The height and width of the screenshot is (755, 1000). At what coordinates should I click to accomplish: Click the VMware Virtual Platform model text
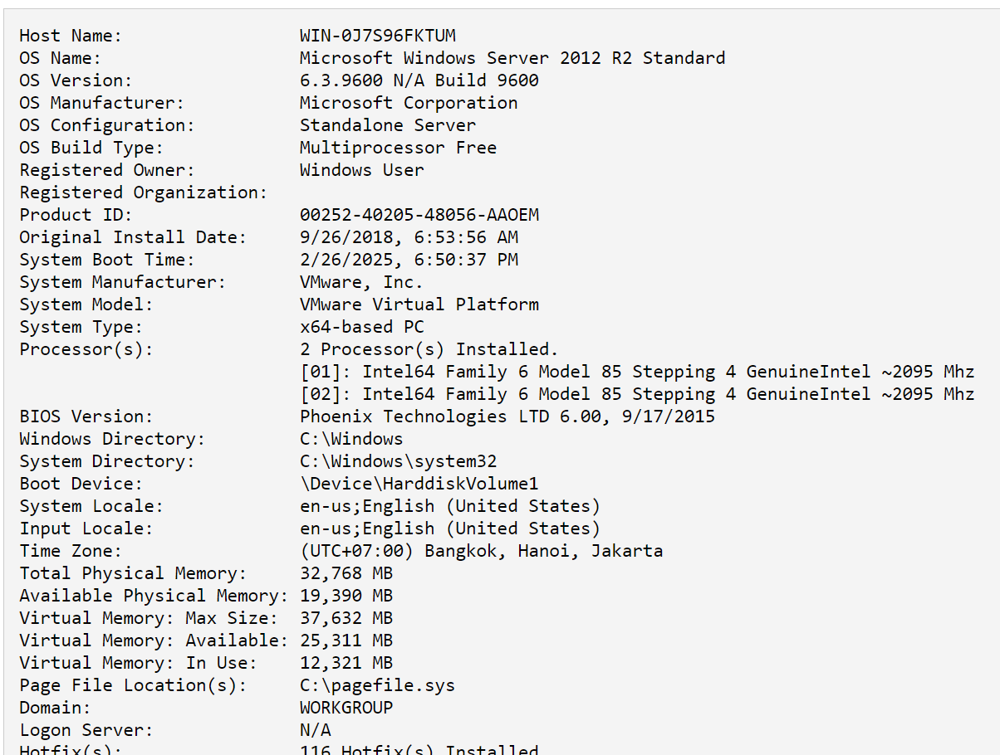[x=419, y=304]
